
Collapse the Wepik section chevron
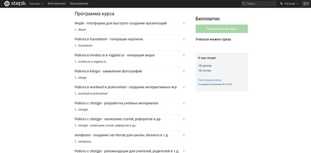point(184,23)
